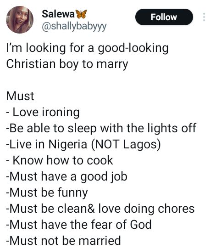
Task: Click the "(NOT Lagos)" parenthetical
Action: 126,144
